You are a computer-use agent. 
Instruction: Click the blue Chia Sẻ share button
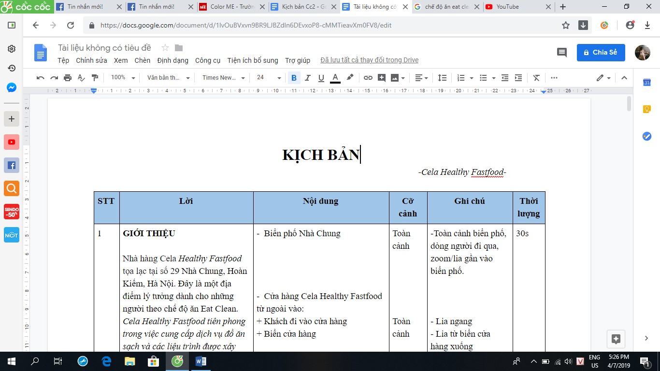pyautogui.click(x=601, y=53)
